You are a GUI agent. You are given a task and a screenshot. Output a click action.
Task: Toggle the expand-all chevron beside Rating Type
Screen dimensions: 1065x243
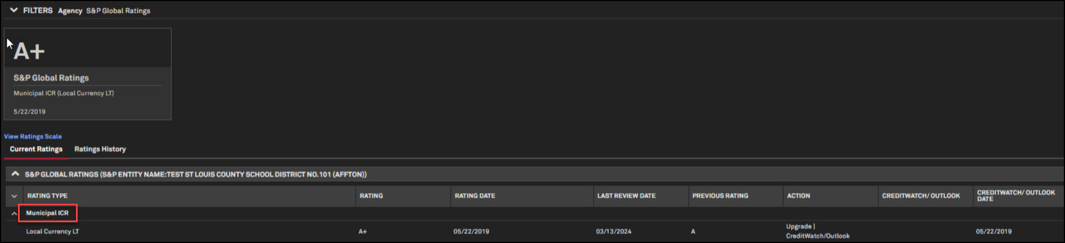[x=14, y=196]
